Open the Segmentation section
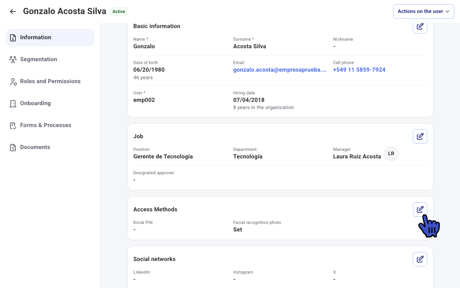The width and height of the screenshot is (460, 288). click(x=50, y=59)
